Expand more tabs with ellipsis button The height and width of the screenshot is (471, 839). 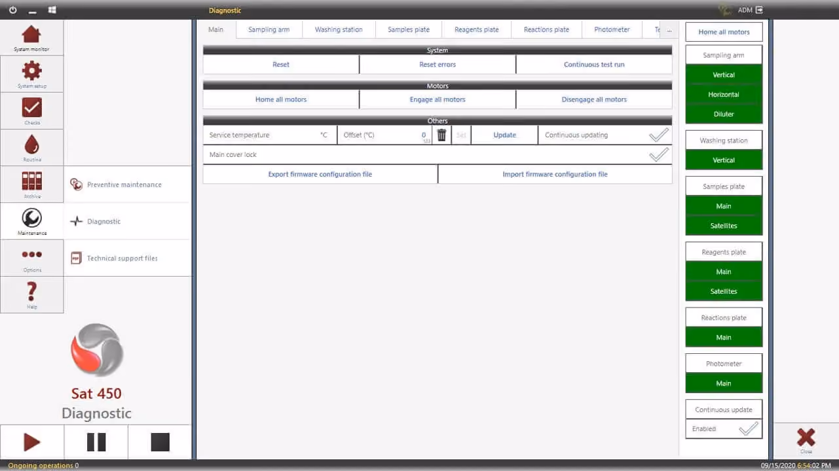coord(669,30)
